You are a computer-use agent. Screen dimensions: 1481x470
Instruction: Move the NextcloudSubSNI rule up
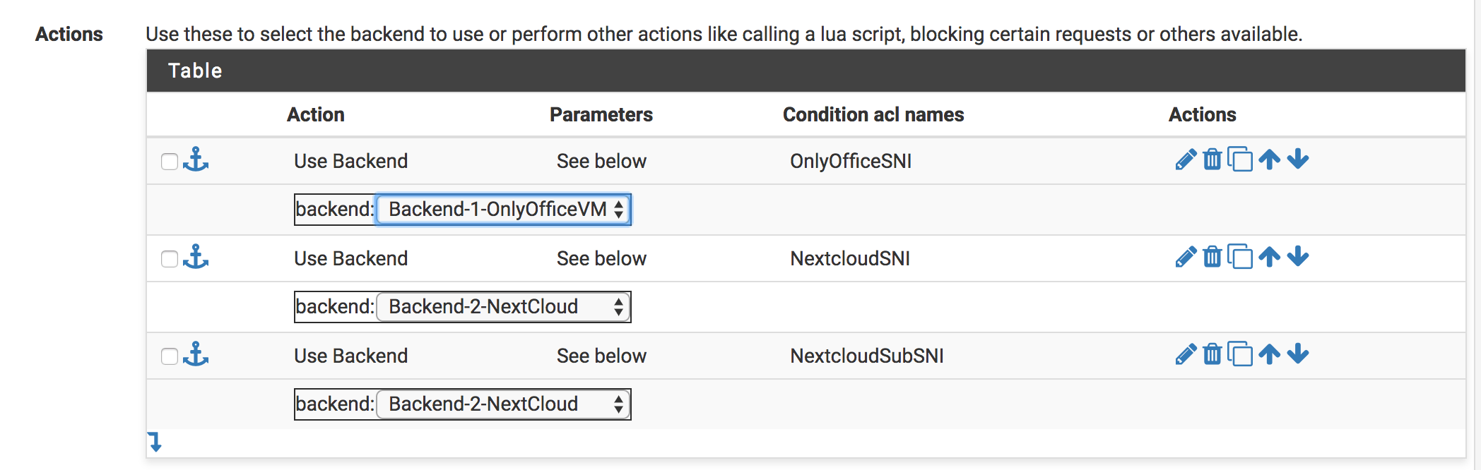[1270, 355]
